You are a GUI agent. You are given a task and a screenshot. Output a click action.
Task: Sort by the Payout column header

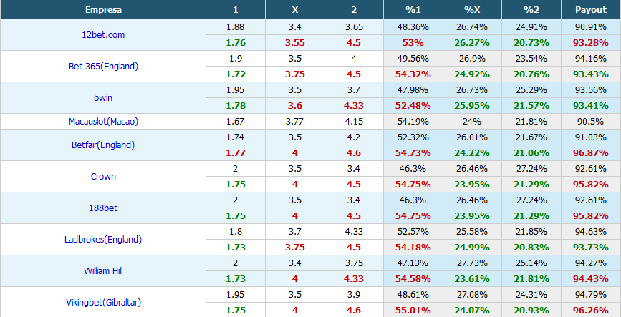click(x=590, y=10)
